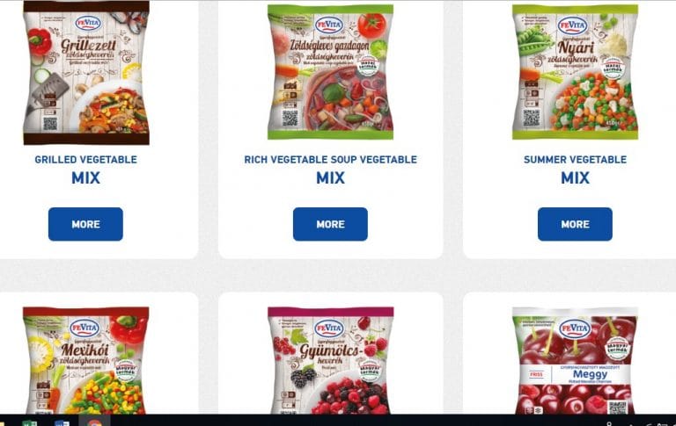This screenshot has height=426, width=676.
Task: Select the Mexikói zöldségkeverék product image
Action: point(85,361)
